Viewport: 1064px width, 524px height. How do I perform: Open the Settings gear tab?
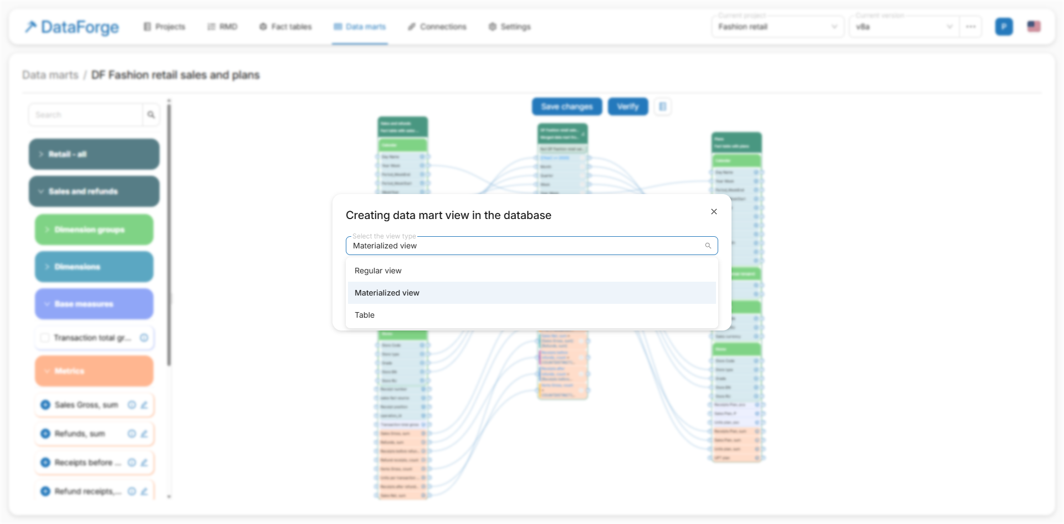point(509,27)
